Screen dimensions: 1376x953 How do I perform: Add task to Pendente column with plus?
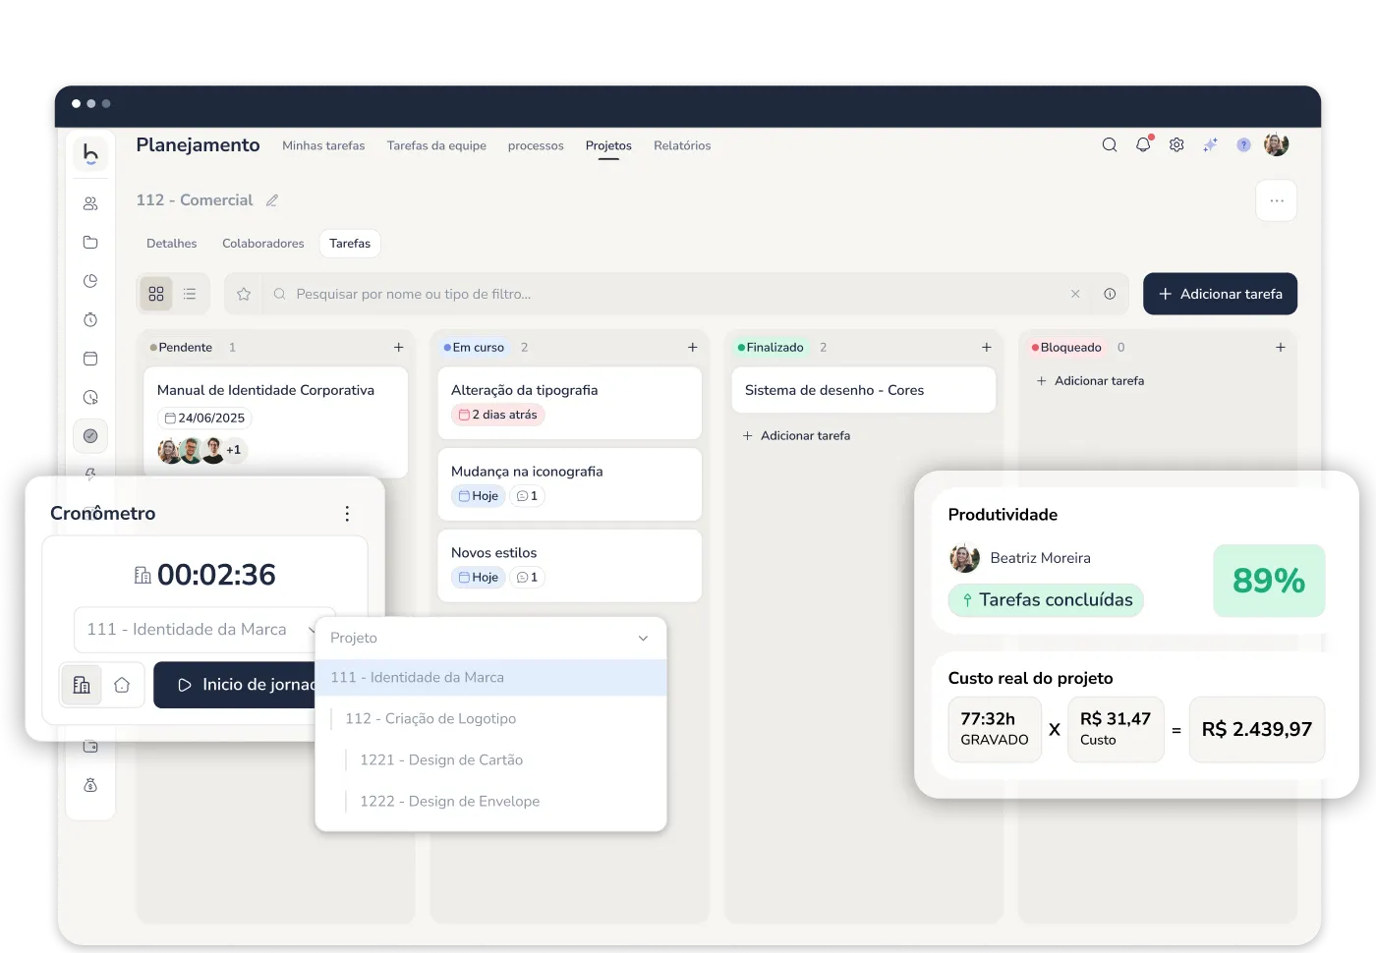[x=398, y=348]
